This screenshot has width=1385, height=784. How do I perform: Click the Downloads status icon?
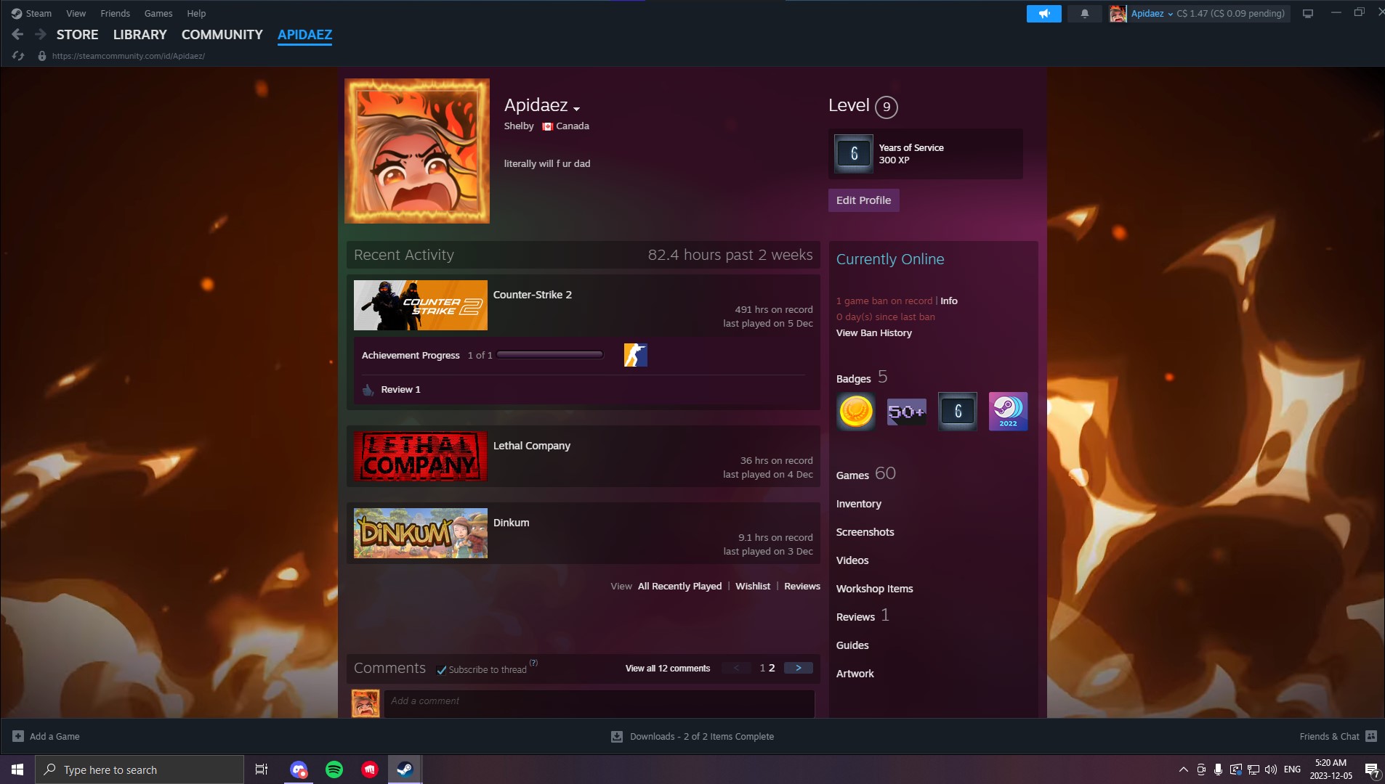(617, 736)
